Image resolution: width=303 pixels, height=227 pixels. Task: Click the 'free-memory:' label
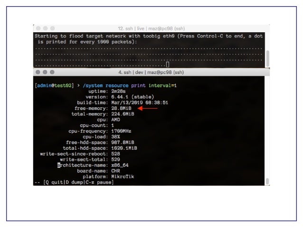[x=91, y=109]
